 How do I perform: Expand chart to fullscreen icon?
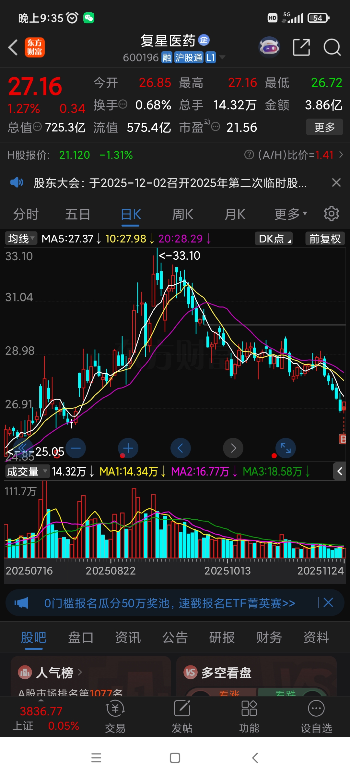286,448
